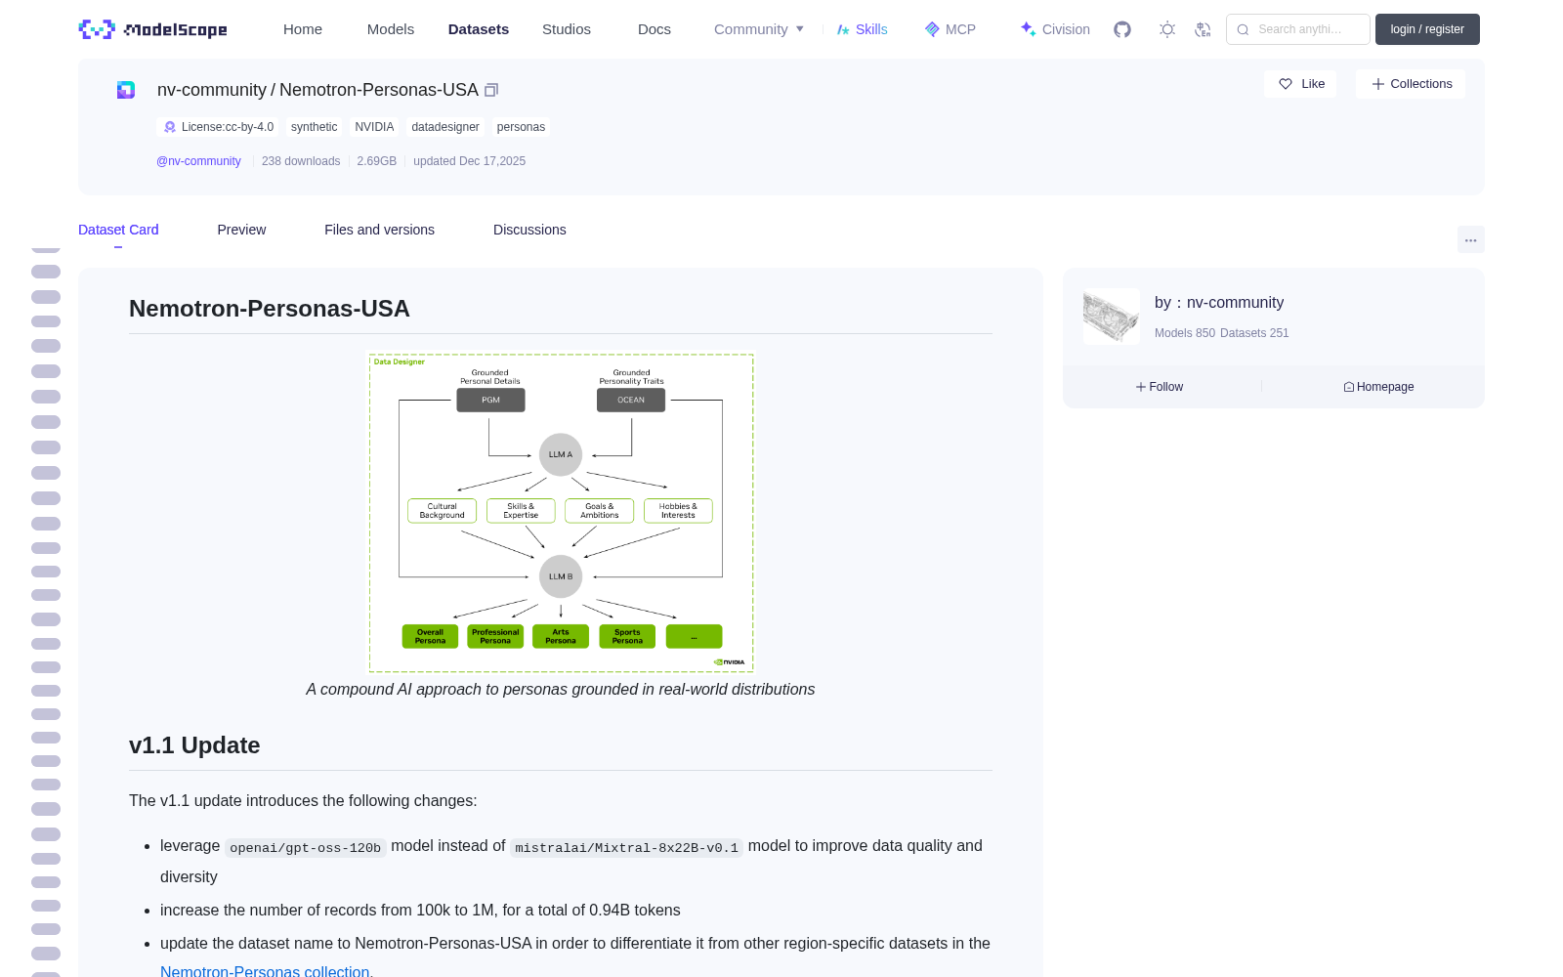Click the '238 downloads' text
The height and width of the screenshot is (977, 1563).
pos(301,161)
